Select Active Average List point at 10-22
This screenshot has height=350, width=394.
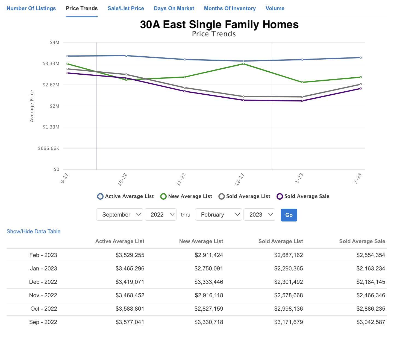tap(126, 56)
